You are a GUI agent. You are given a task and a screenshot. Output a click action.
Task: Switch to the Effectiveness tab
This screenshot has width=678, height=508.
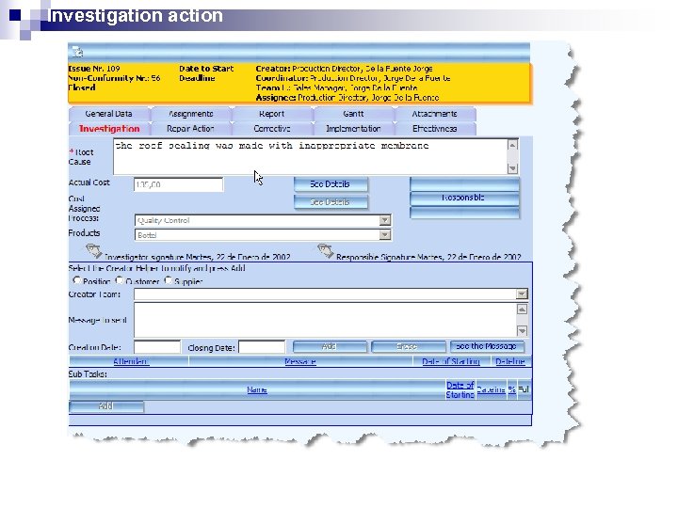(434, 129)
